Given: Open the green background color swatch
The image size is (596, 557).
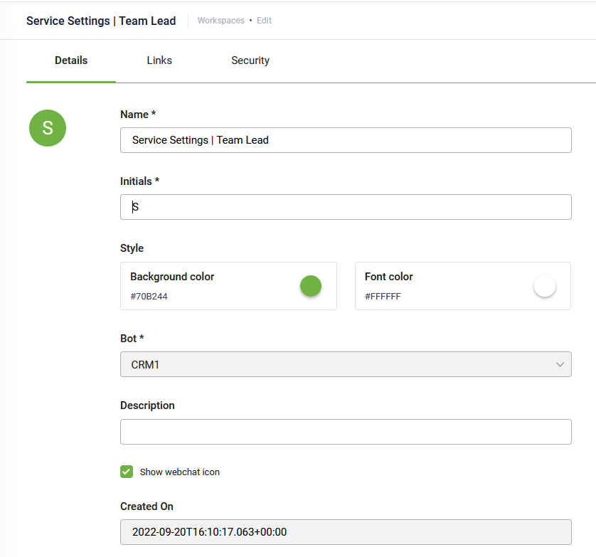Looking at the screenshot, I should point(311,286).
